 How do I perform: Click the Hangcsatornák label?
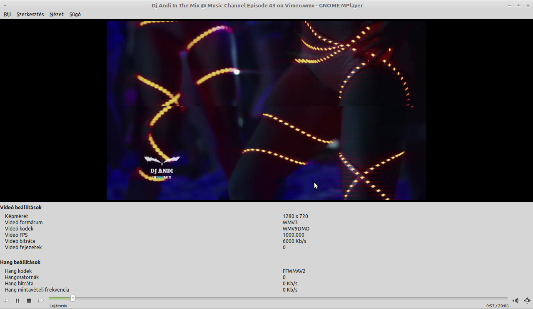[x=22, y=277]
